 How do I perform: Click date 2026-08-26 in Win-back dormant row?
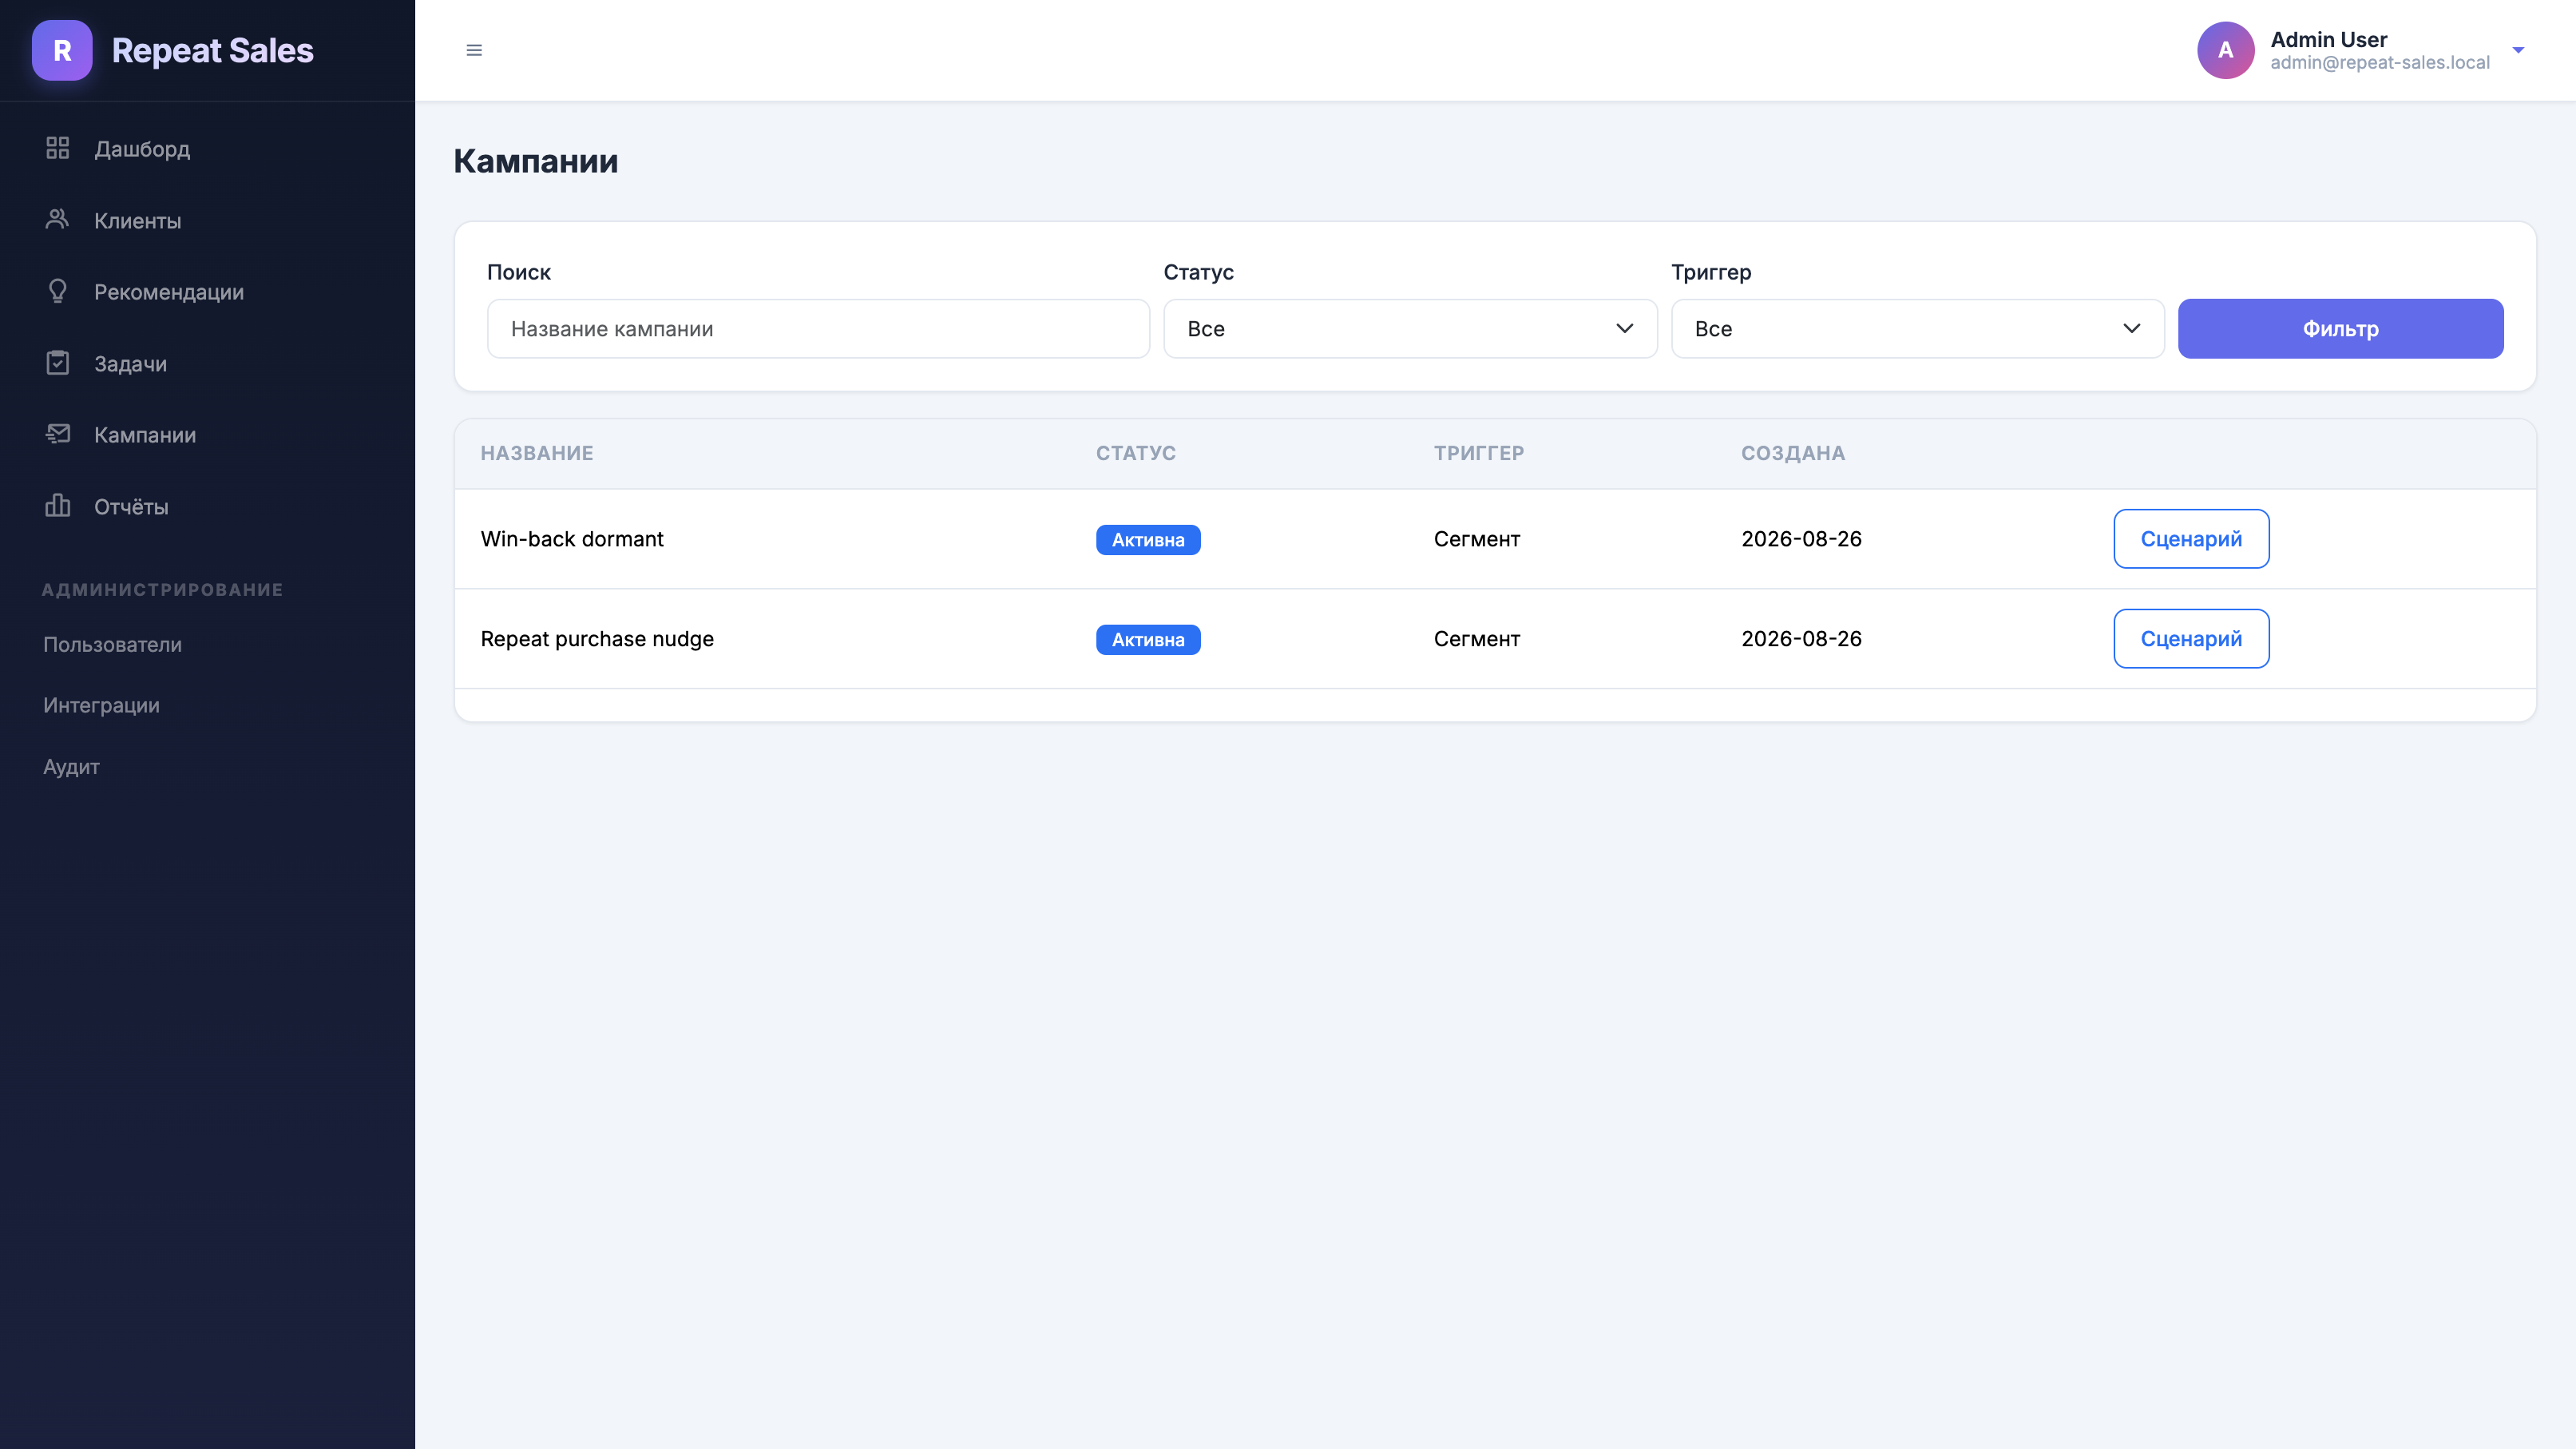(x=1801, y=539)
